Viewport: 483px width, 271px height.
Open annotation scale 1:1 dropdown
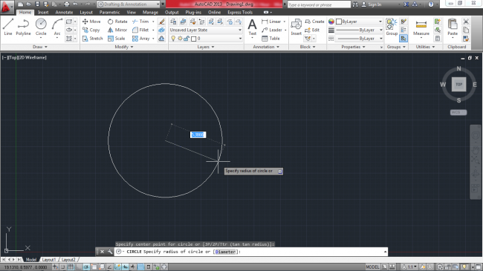click(x=410, y=267)
